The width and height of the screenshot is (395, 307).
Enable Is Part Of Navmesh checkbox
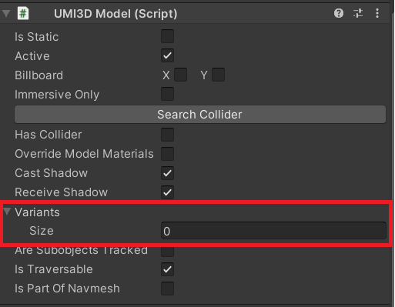pos(167,289)
